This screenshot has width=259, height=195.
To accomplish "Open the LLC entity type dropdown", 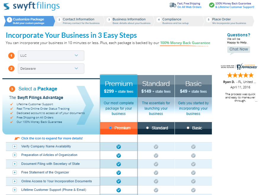I will (51, 56).
